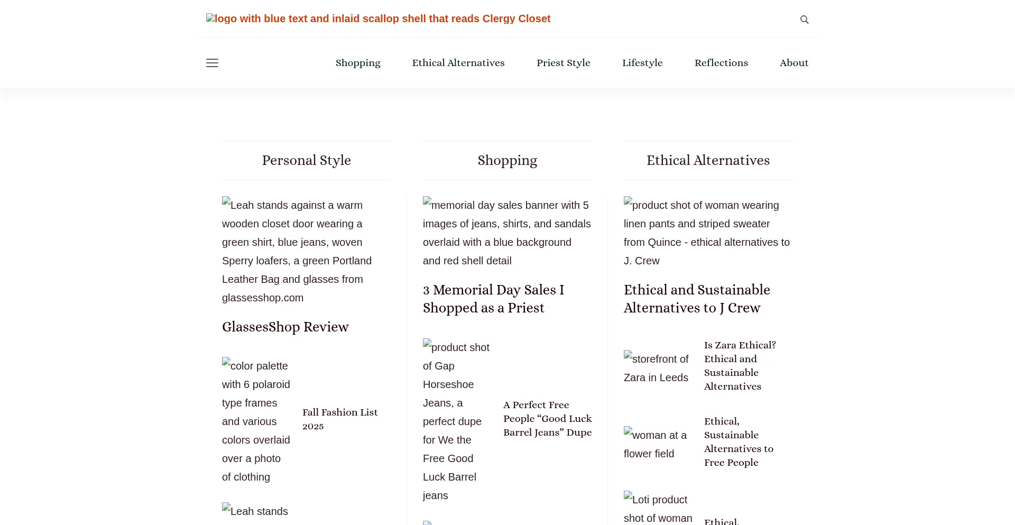Image resolution: width=1015 pixels, height=525 pixels.
Task: Open Ethical Alternatives to J Crew article
Action: point(697,299)
